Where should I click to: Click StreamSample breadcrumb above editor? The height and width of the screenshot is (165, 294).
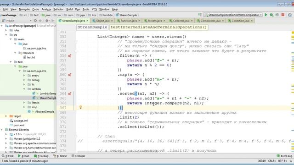[92, 27]
